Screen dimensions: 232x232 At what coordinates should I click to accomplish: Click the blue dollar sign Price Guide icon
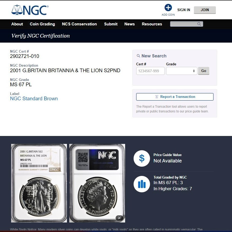pyautogui.click(x=142, y=158)
